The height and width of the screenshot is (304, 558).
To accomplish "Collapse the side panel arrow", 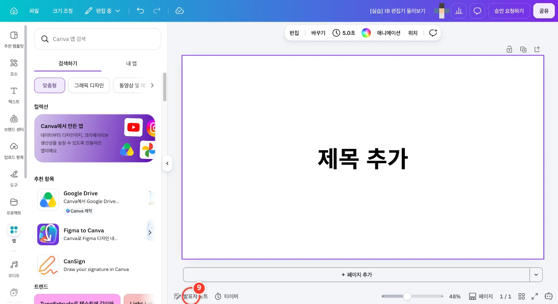I will tap(167, 163).
